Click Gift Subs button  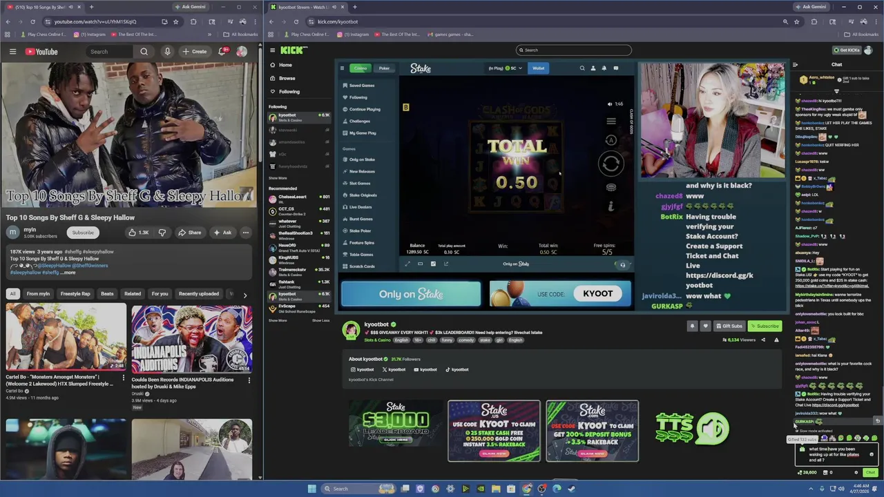729,326
